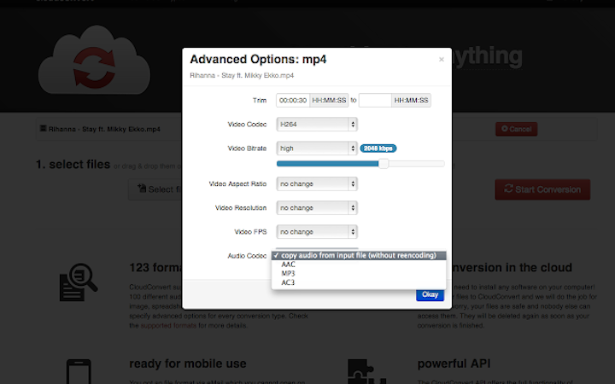
Task: Click the Cancel button in background page
Action: click(516, 129)
